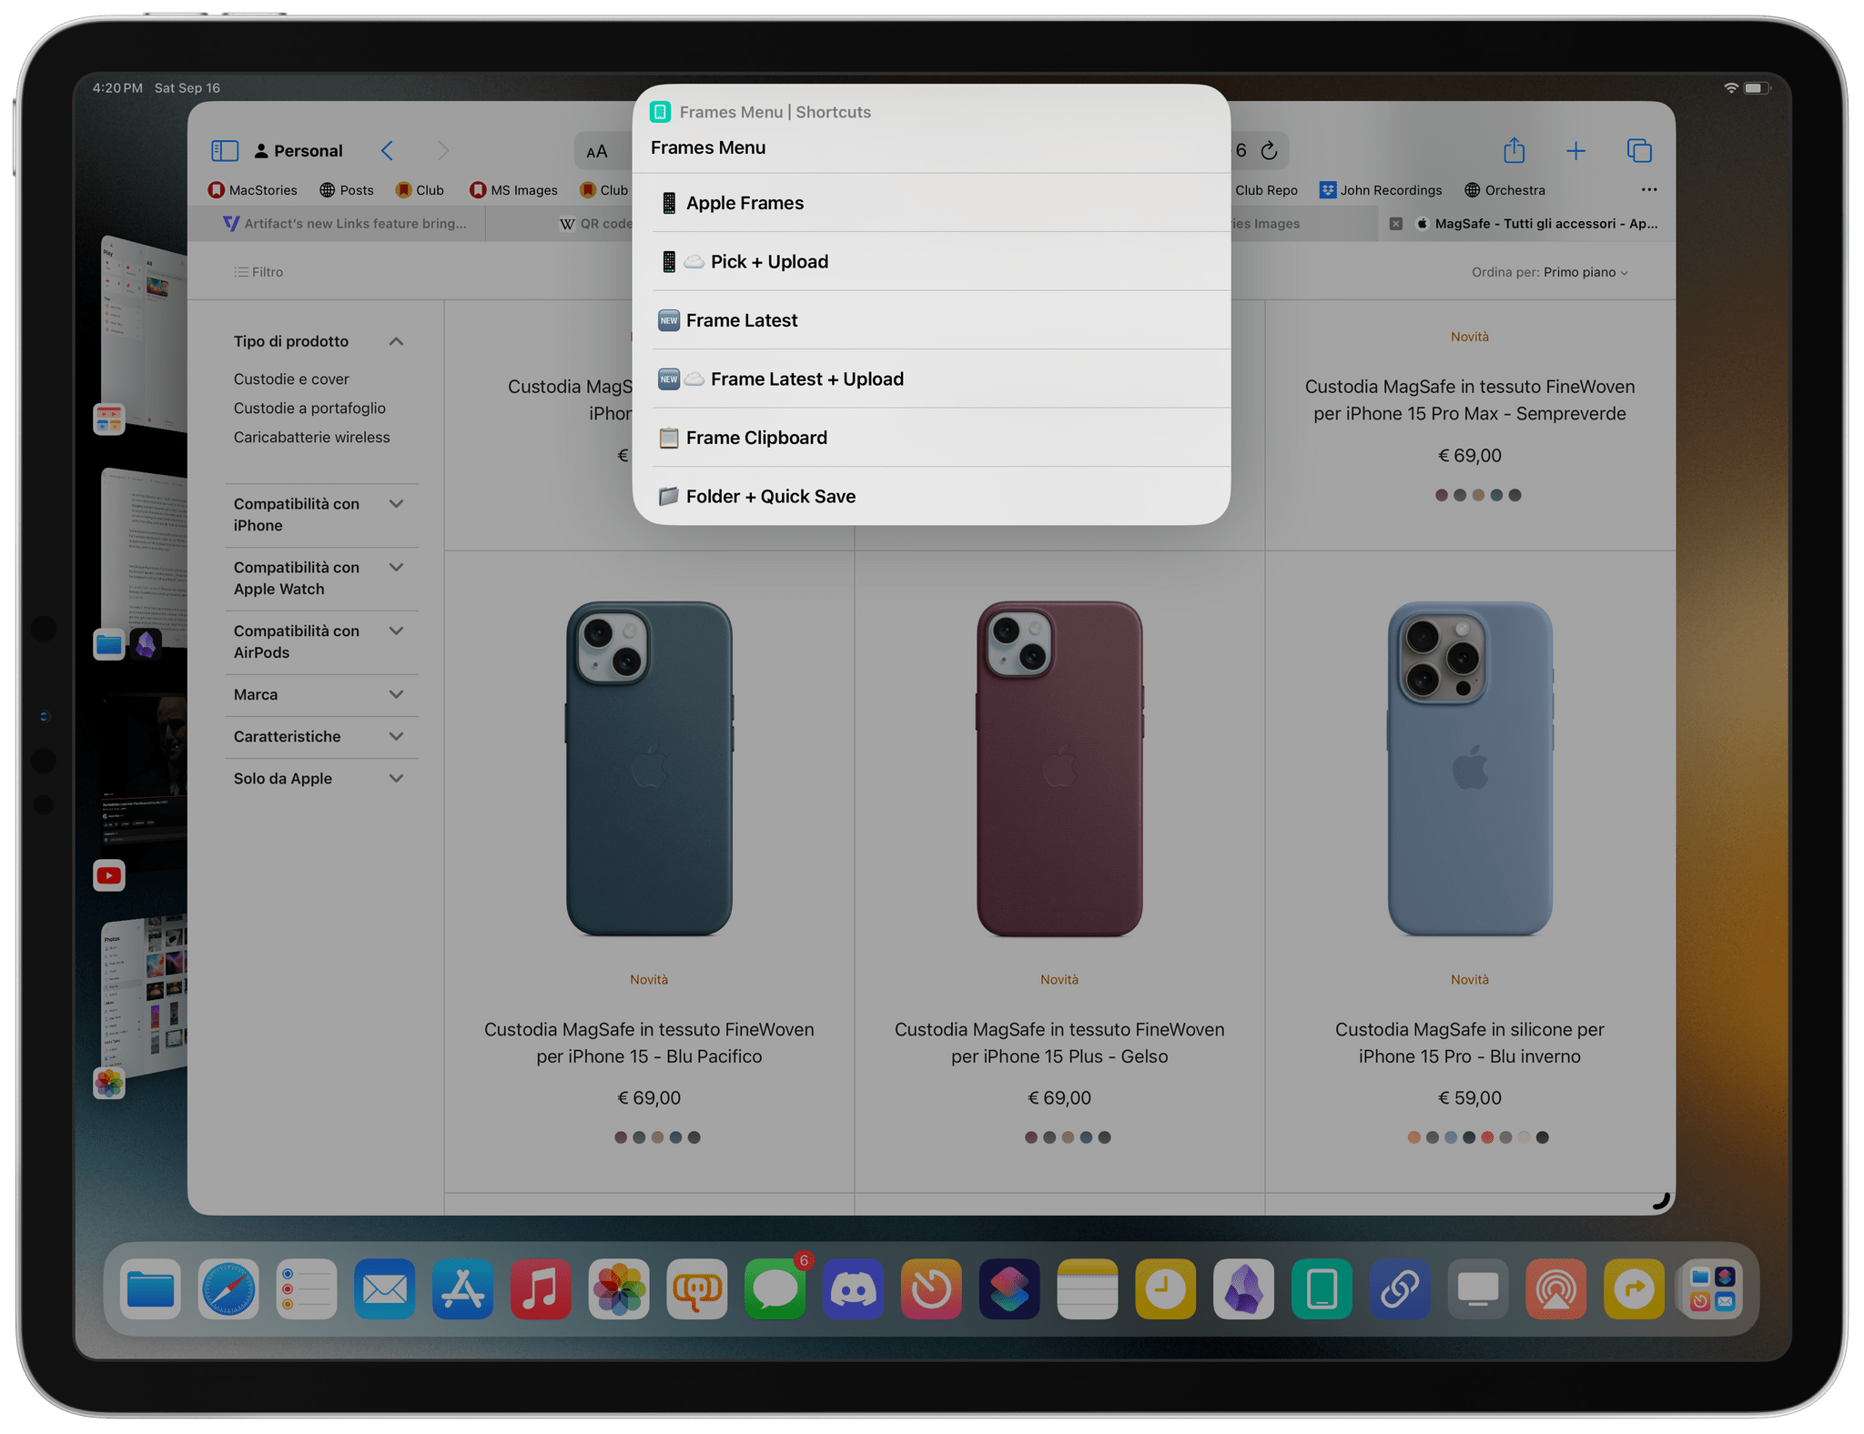Open the MacStories bookmark
The width and height of the screenshot is (1864, 1434).
pos(253,189)
